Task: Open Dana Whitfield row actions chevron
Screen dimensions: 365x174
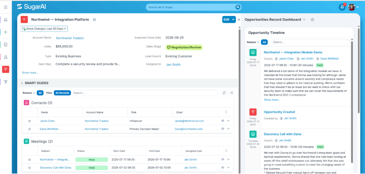Action: [x=229, y=129]
